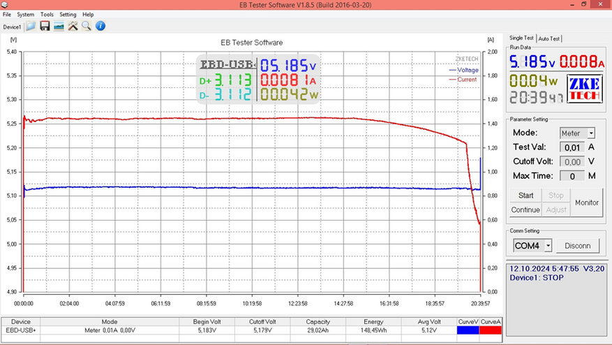This screenshot has width=612, height=345.
Task: Click the log timestamp 12.10.2024 5:47:55
Action: [544, 269]
